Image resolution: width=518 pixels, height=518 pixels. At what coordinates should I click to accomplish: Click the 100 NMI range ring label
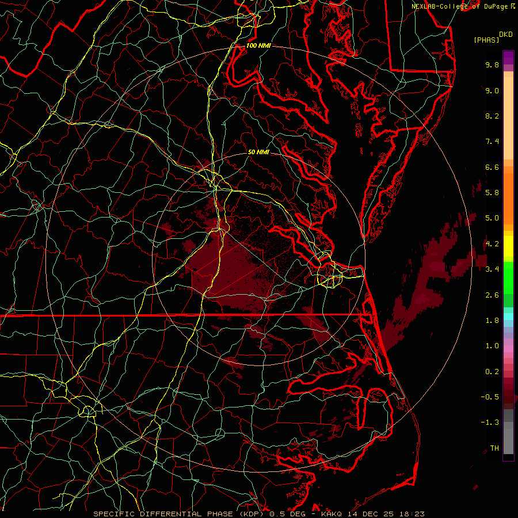click(x=258, y=45)
